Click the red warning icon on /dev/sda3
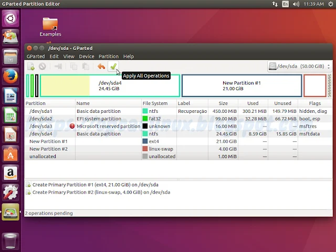The height and width of the screenshot is (252, 336). coord(72,126)
